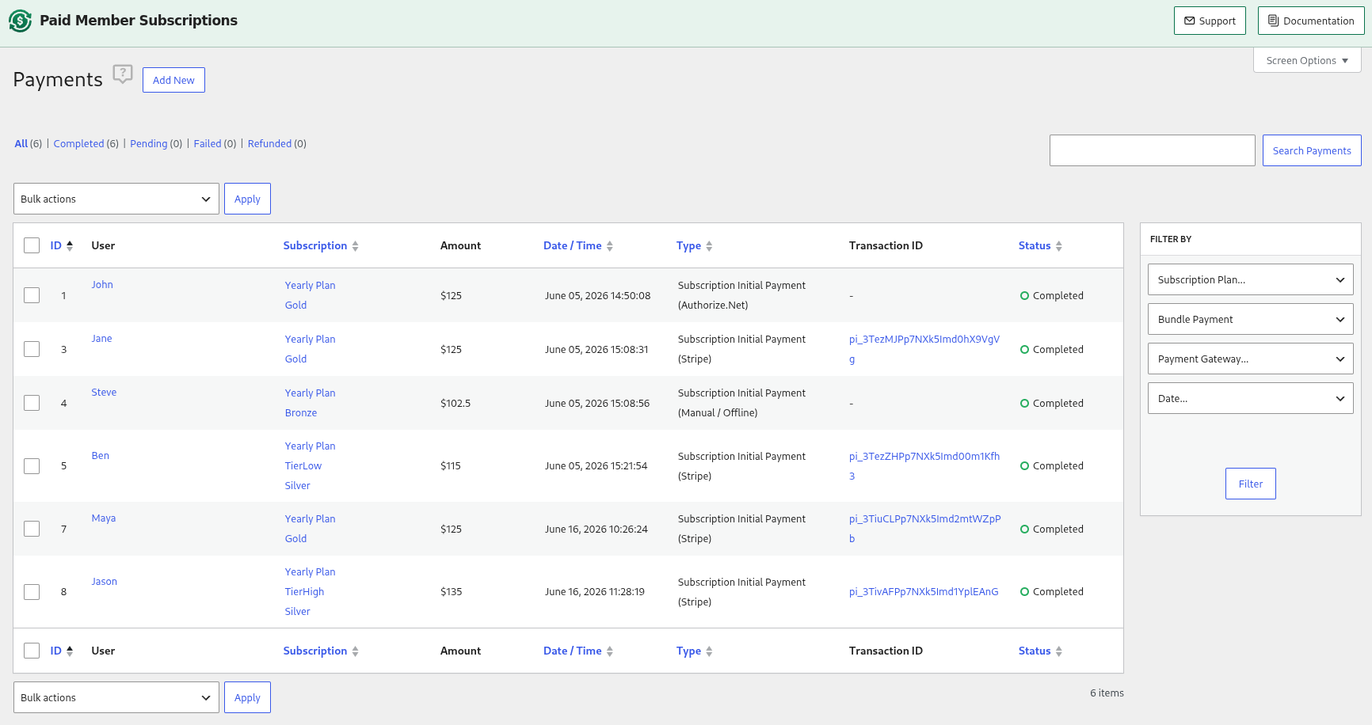
Task: Open the top Bulk actions dropdown
Action: [116, 199]
